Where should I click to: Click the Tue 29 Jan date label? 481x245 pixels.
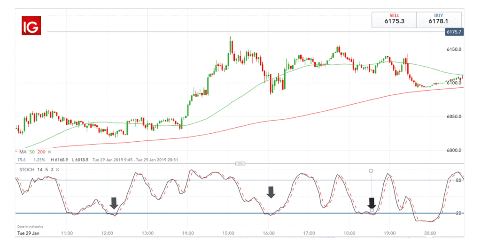(27, 233)
